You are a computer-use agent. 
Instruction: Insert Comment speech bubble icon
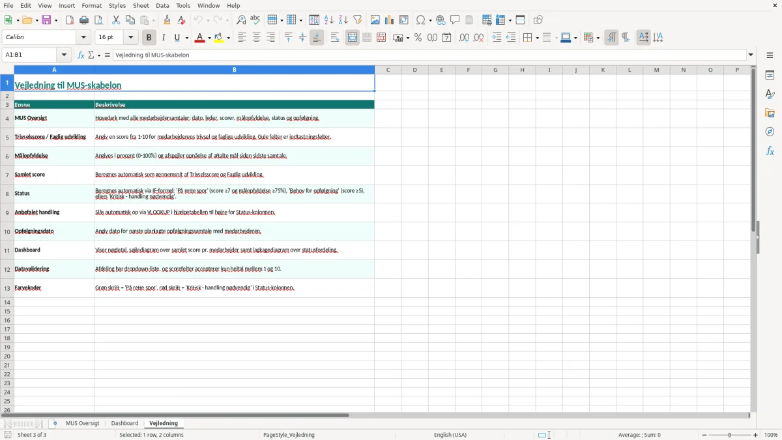[x=456, y=20]
